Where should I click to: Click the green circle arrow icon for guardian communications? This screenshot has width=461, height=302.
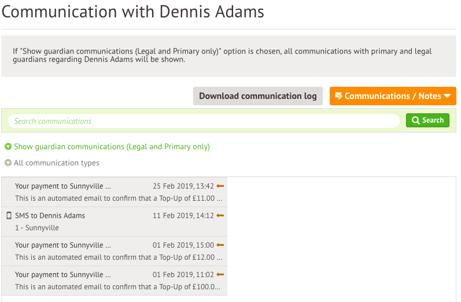pyautogui.click(x=8, y=147)
